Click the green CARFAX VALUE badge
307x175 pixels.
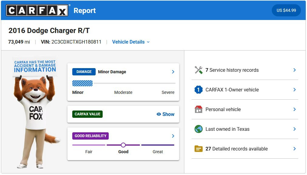(87, 114)
